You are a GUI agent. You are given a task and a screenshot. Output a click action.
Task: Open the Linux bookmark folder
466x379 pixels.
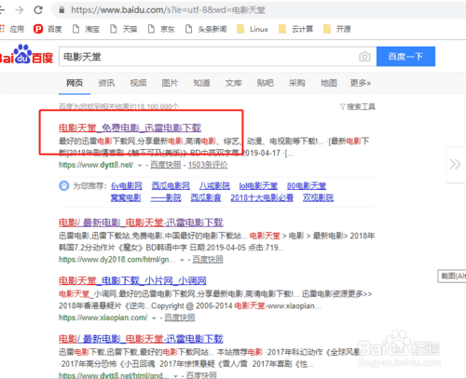(253, 29)
